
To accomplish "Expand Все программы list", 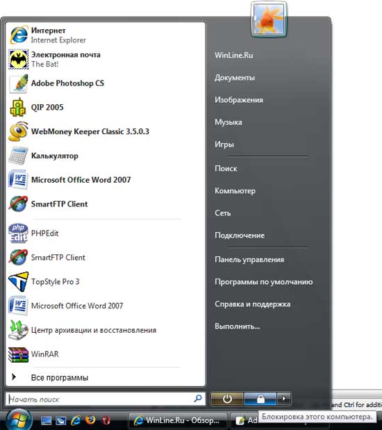I will (59, 378).
